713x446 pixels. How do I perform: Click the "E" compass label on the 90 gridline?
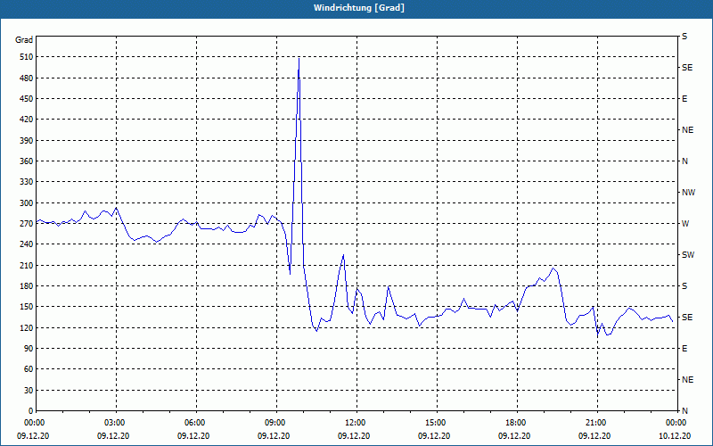(x=684, y=349)
